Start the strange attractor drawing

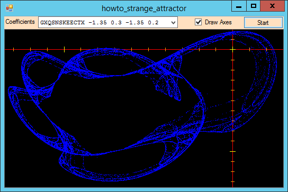tap(263, 23)
